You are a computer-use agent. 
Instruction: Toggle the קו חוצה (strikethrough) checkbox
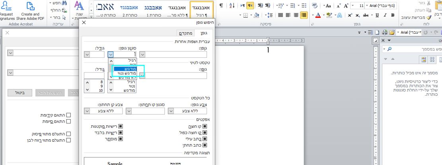click(x=205, y=126)
